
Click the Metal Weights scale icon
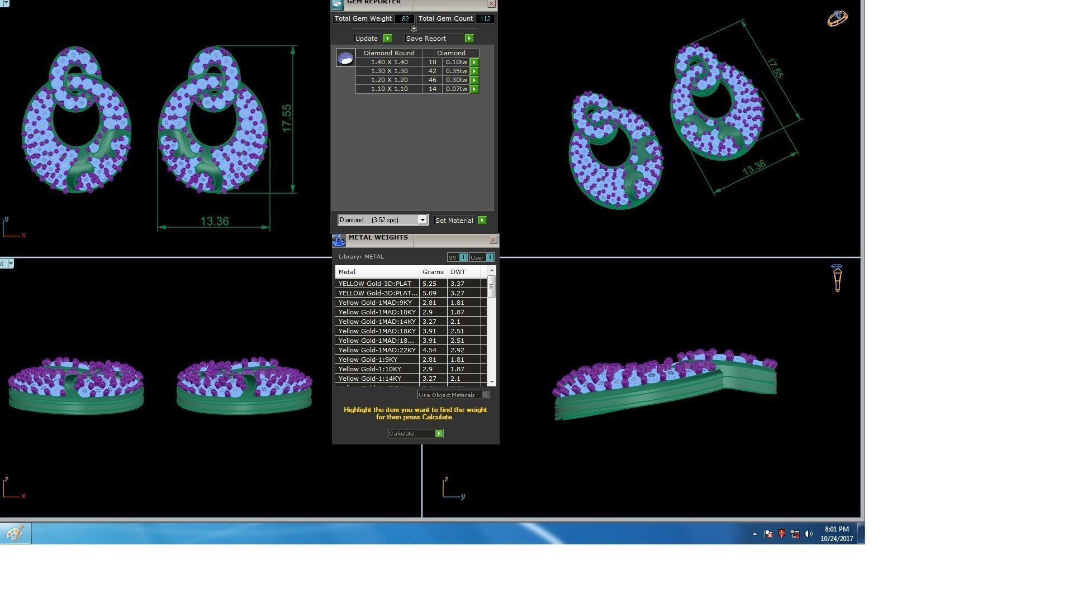pos(339,241)
